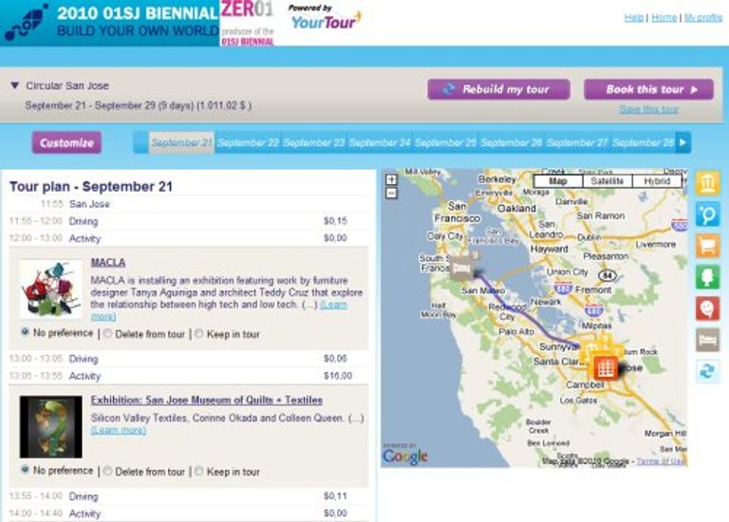Click the orange shopping cart icon
Viewport: 729px width, 522px height.
point(707,246)
